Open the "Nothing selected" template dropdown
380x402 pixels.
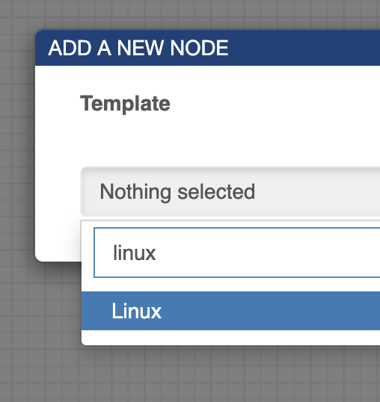pos(230,191)
